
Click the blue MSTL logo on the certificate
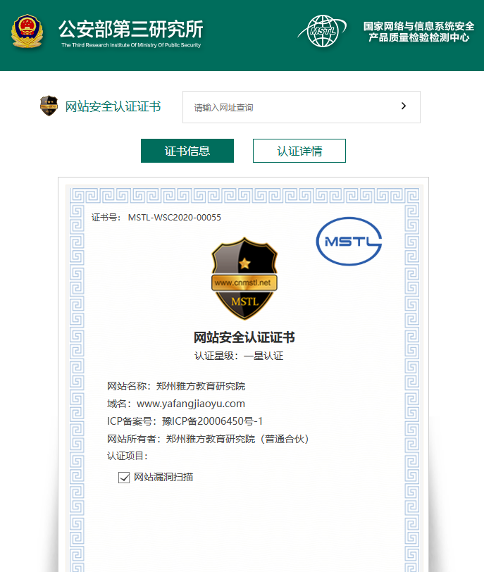(x=349, y=242)
